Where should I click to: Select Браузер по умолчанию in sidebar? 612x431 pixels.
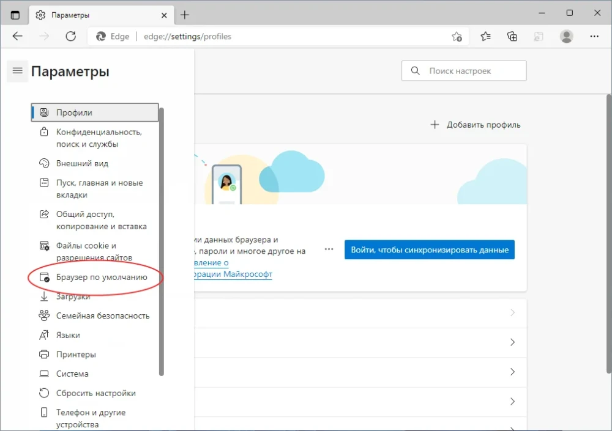click(102, 277)
